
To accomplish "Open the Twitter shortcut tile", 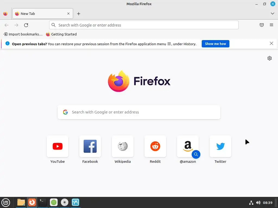I will pyautogui.click(x=220, y=146).
